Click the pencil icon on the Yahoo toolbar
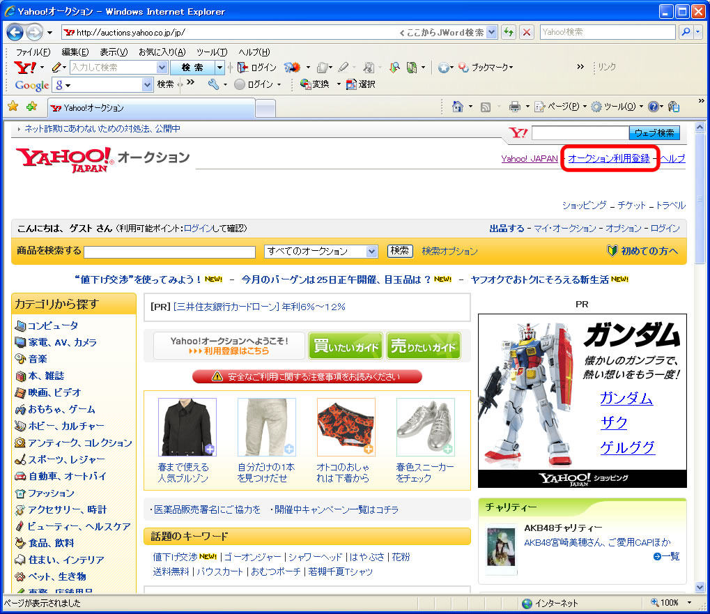Viewport: 710px width, 614px height. pos(56,68)
